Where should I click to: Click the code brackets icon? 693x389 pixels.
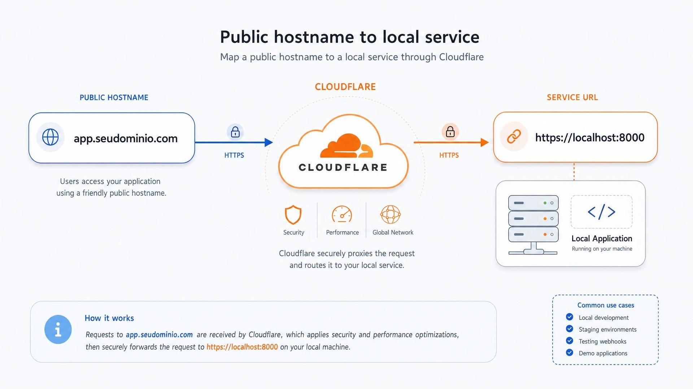click(x=601, y=212)
